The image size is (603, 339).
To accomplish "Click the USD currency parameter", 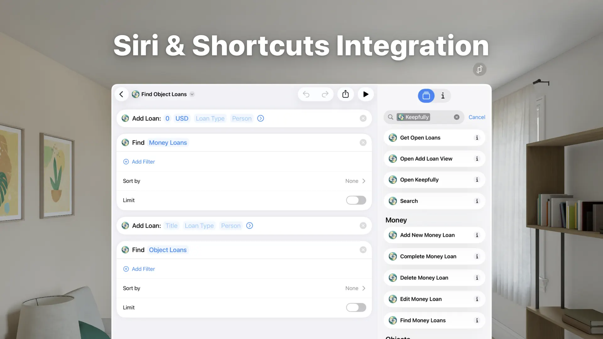I will point(182,118).
